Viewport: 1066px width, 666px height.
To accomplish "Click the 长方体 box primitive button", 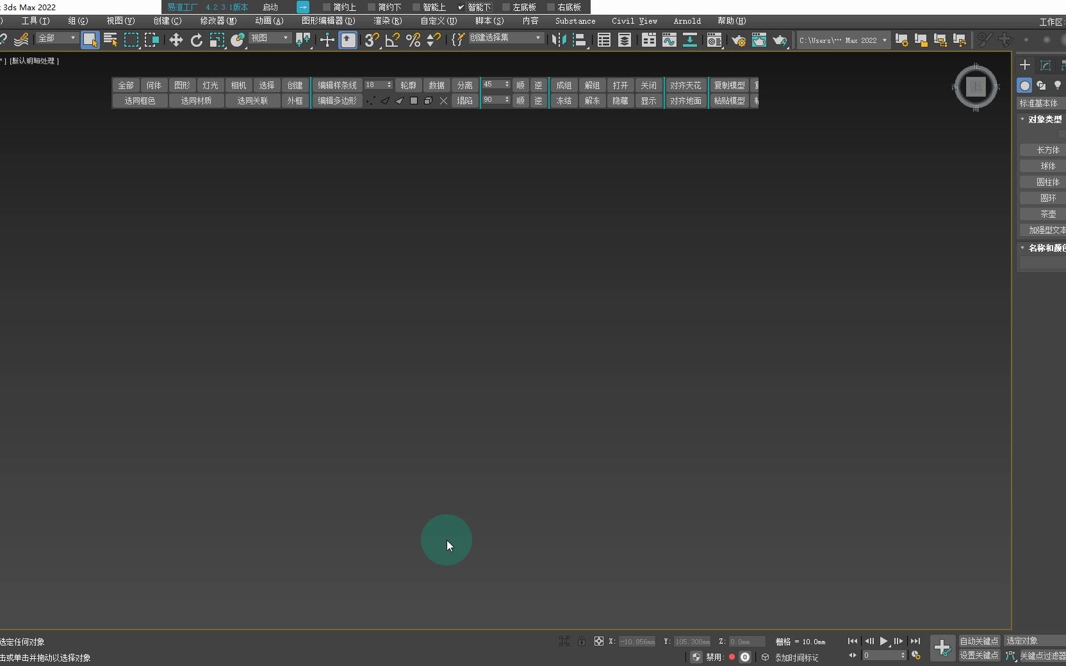I will [1043, 150].
